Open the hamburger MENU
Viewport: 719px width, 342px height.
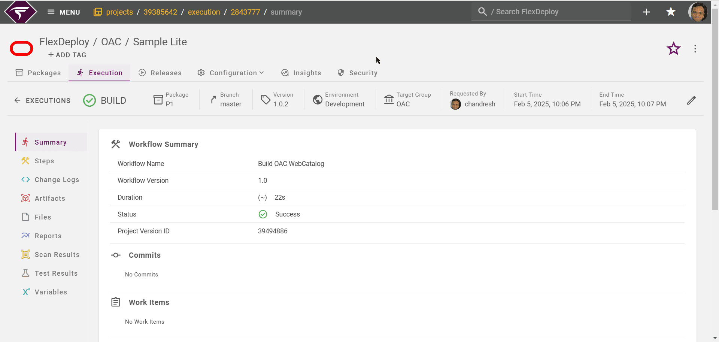[x=64, y=12]
